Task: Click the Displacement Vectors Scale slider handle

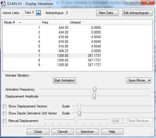Action: (x=79, y=106)
